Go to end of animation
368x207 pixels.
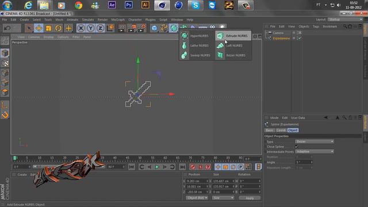182,167
